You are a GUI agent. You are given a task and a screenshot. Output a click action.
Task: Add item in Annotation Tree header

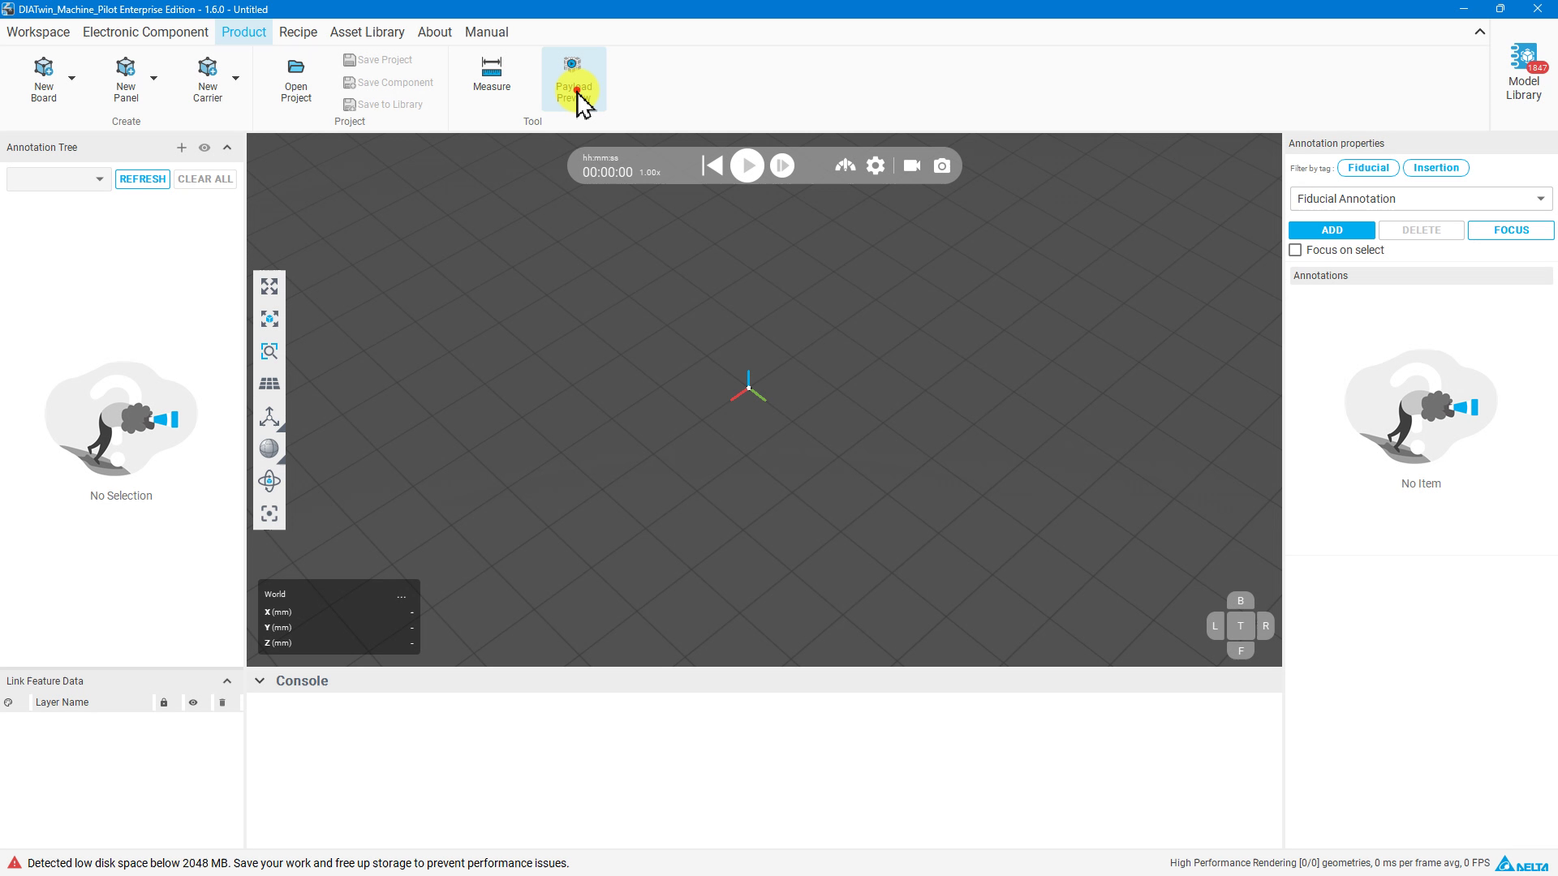pyautogui.click(x=182, y=148)
